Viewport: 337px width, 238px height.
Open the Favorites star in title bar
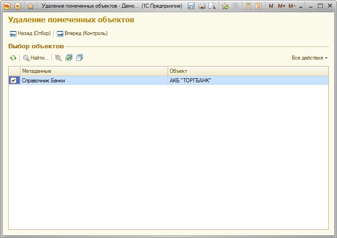[x=31, y=6]
